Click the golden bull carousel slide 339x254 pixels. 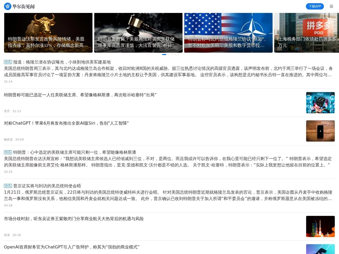coord(48,33)
